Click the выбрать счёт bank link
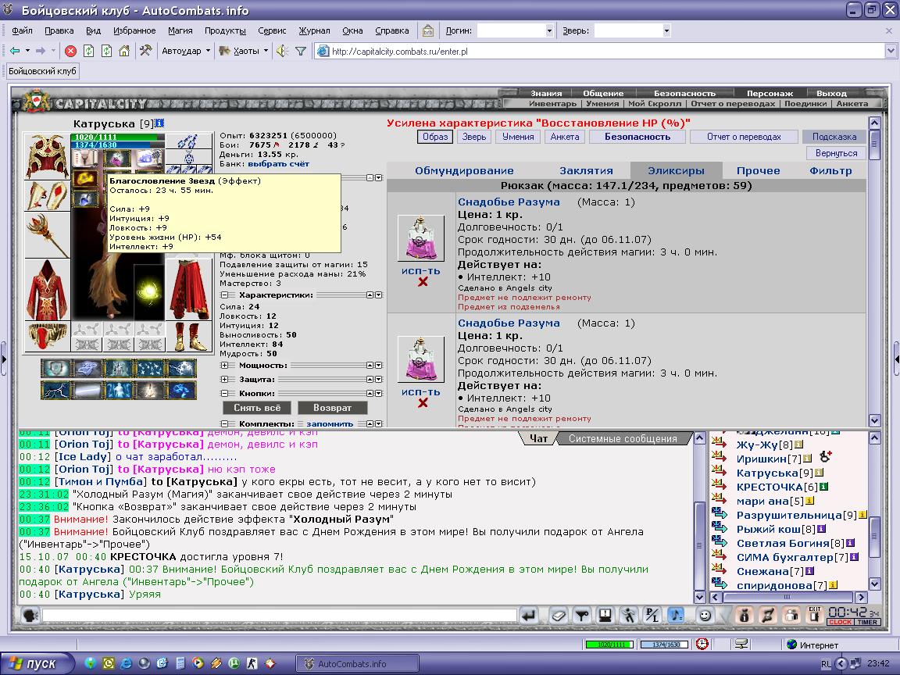Viewport: 900px width, 675px height. click(x=278, y=164)
